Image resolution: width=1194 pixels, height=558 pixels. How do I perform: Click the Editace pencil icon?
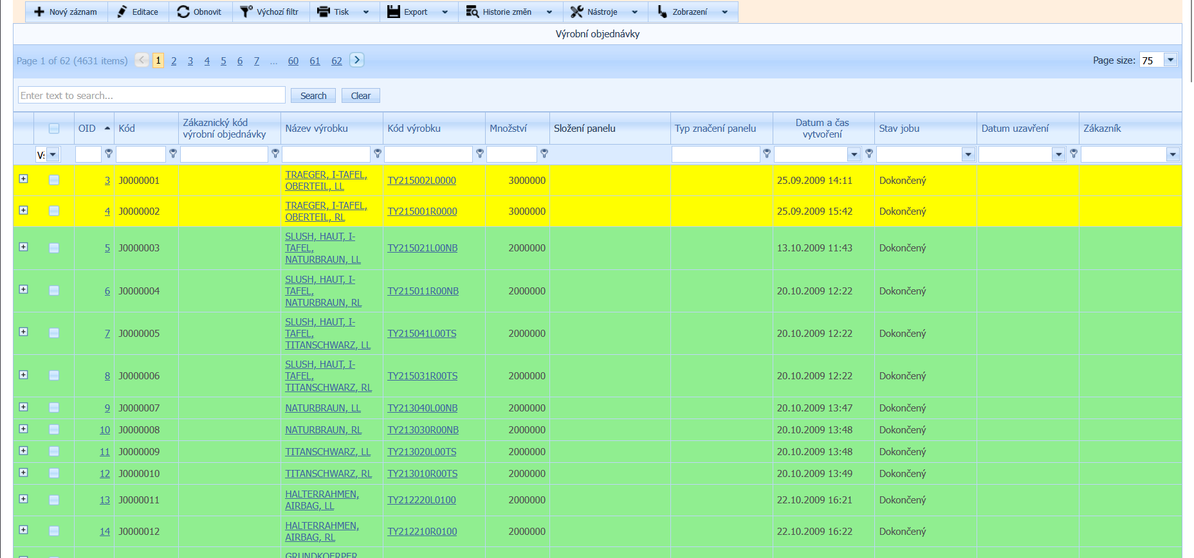[x=122, y=12]
